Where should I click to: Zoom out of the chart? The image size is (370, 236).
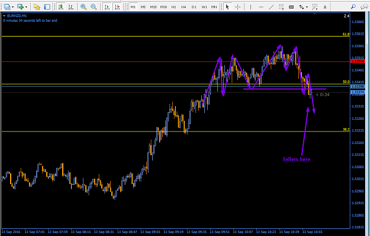pyautogui.click(x=94, y=7)
